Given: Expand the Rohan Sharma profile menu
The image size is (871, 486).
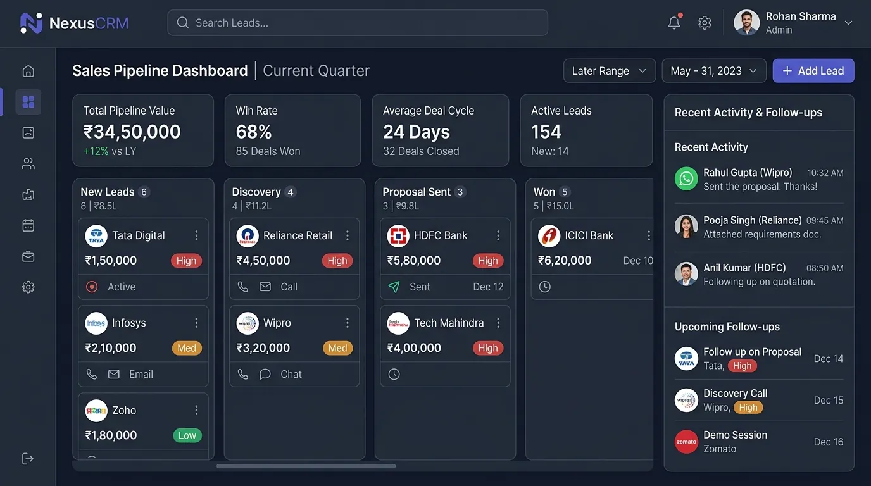Looking at the screenshot, I should (x=849, y=23).
